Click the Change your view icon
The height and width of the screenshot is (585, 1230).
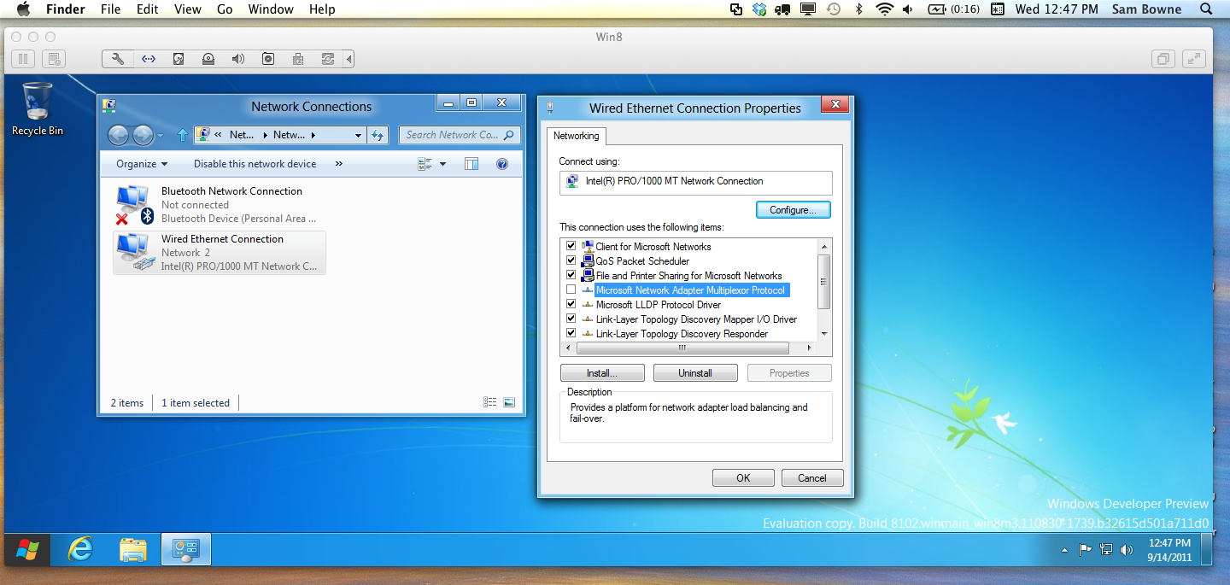[x=425, y=164]
